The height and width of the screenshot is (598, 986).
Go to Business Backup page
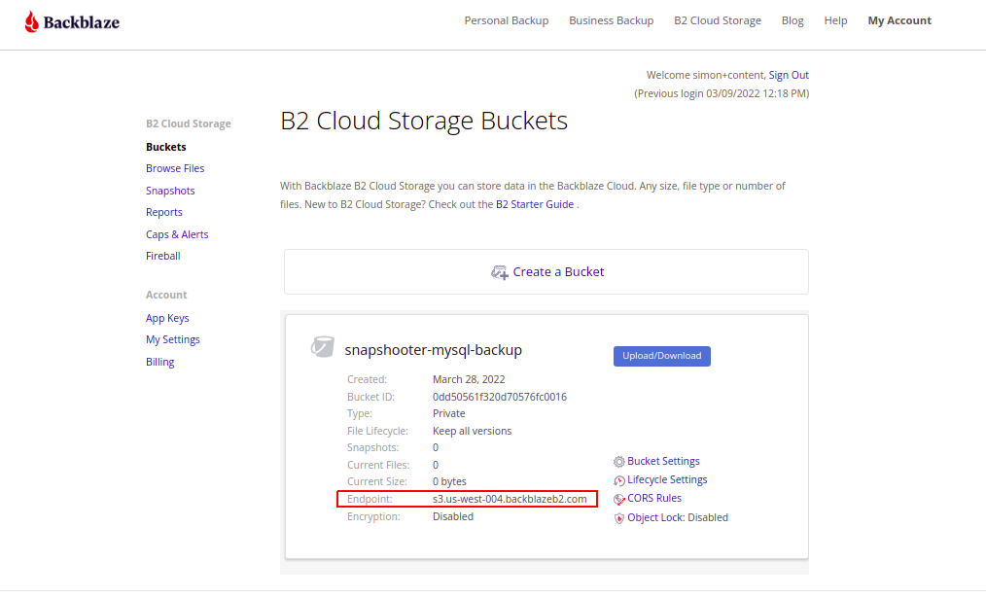click(611, 20)
